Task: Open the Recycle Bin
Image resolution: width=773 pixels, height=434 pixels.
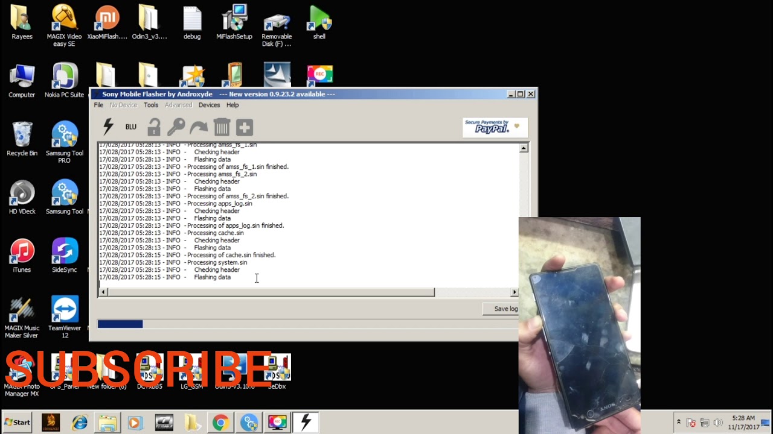Action: click(x=22, y=139)
